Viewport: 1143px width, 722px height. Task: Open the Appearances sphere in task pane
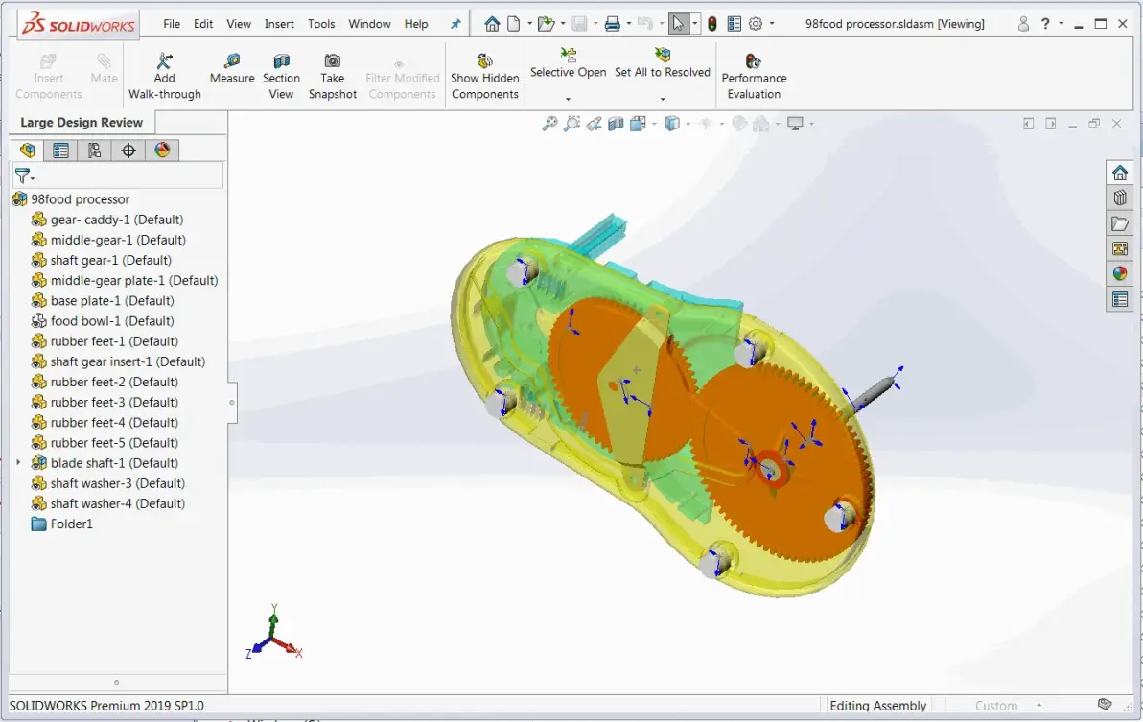(1120, 273)
